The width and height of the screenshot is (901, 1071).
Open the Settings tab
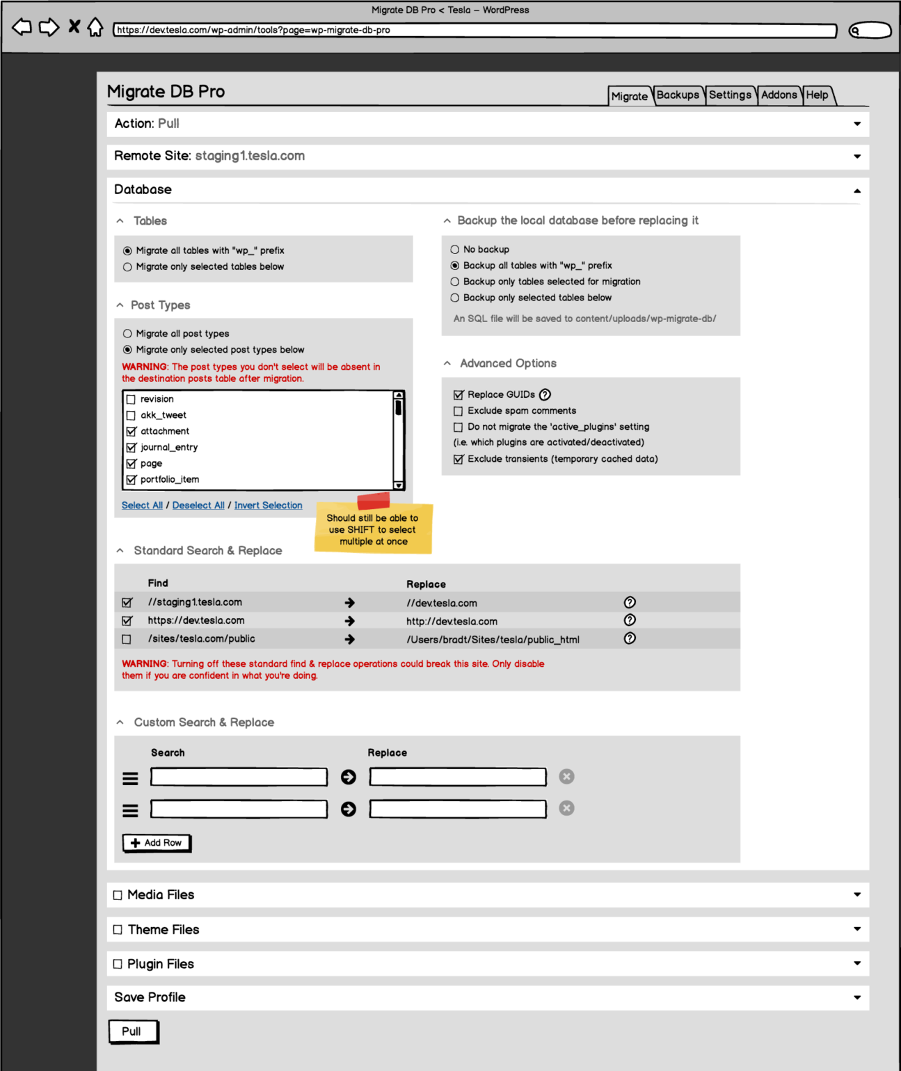730,95
